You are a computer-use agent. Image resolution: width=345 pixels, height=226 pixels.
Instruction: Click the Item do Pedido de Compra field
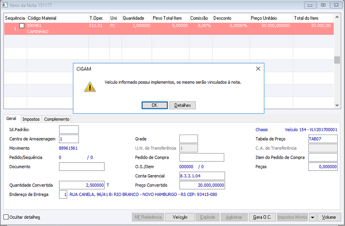point(323,157)
